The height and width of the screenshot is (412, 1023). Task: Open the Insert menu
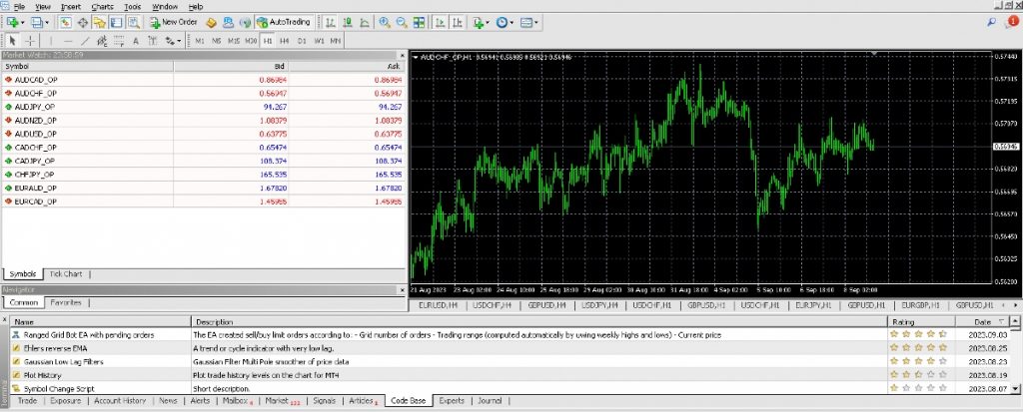(x=71, y=7)
